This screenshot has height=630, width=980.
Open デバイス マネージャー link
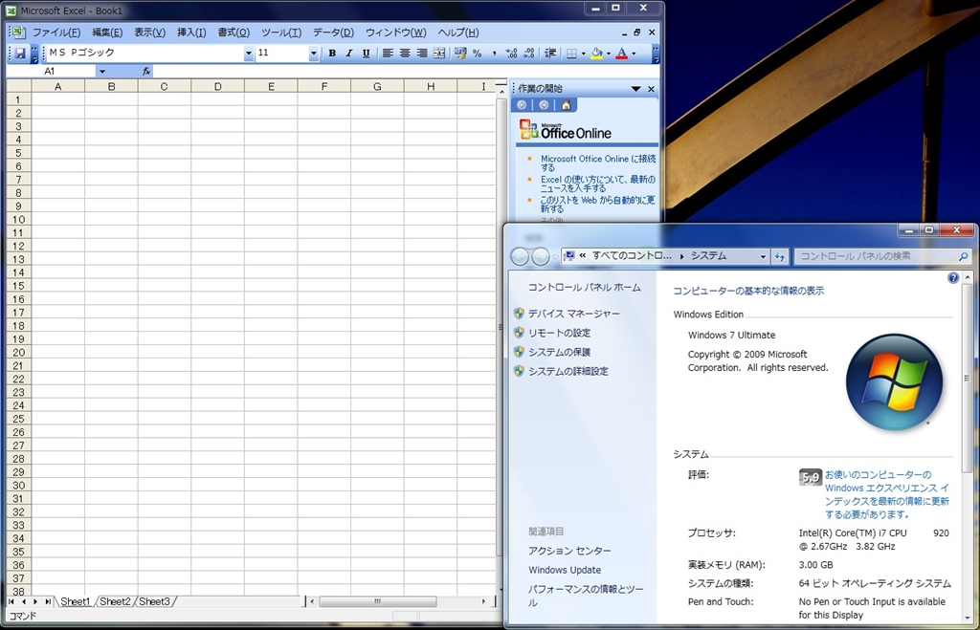pyautogui.click(x=573, y=314)
